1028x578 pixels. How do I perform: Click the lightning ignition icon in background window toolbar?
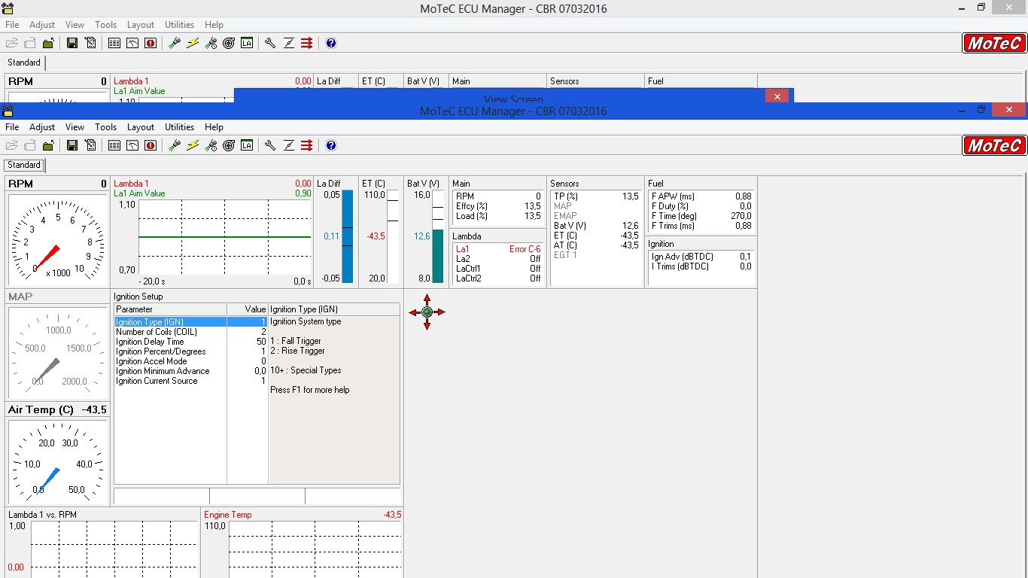click(193, 43)
